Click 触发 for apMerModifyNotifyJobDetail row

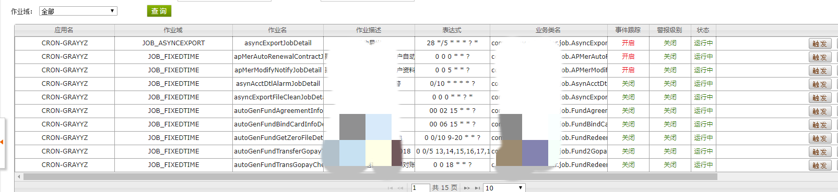click(820, 71)
